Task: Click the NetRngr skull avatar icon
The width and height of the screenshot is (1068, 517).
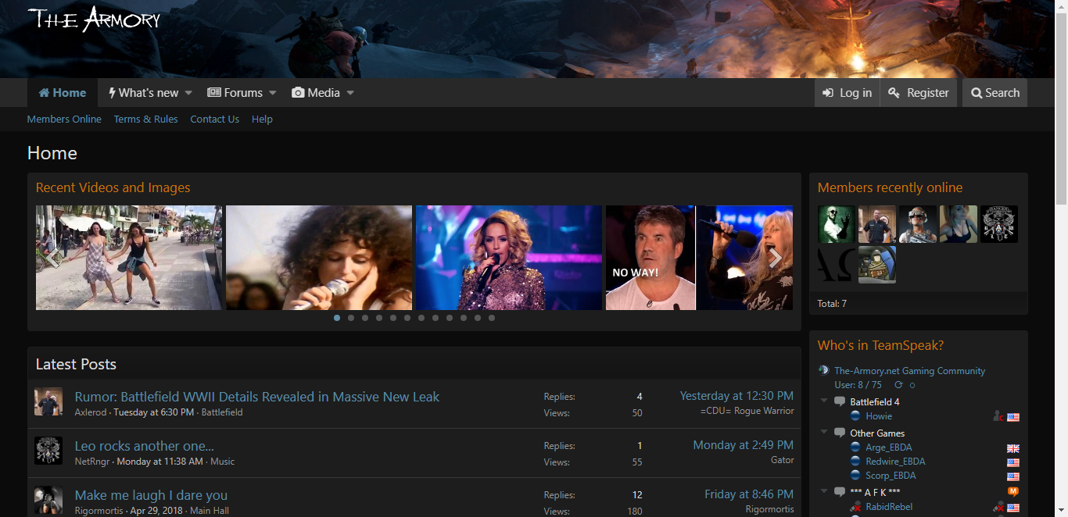Action: coord(48,451)
